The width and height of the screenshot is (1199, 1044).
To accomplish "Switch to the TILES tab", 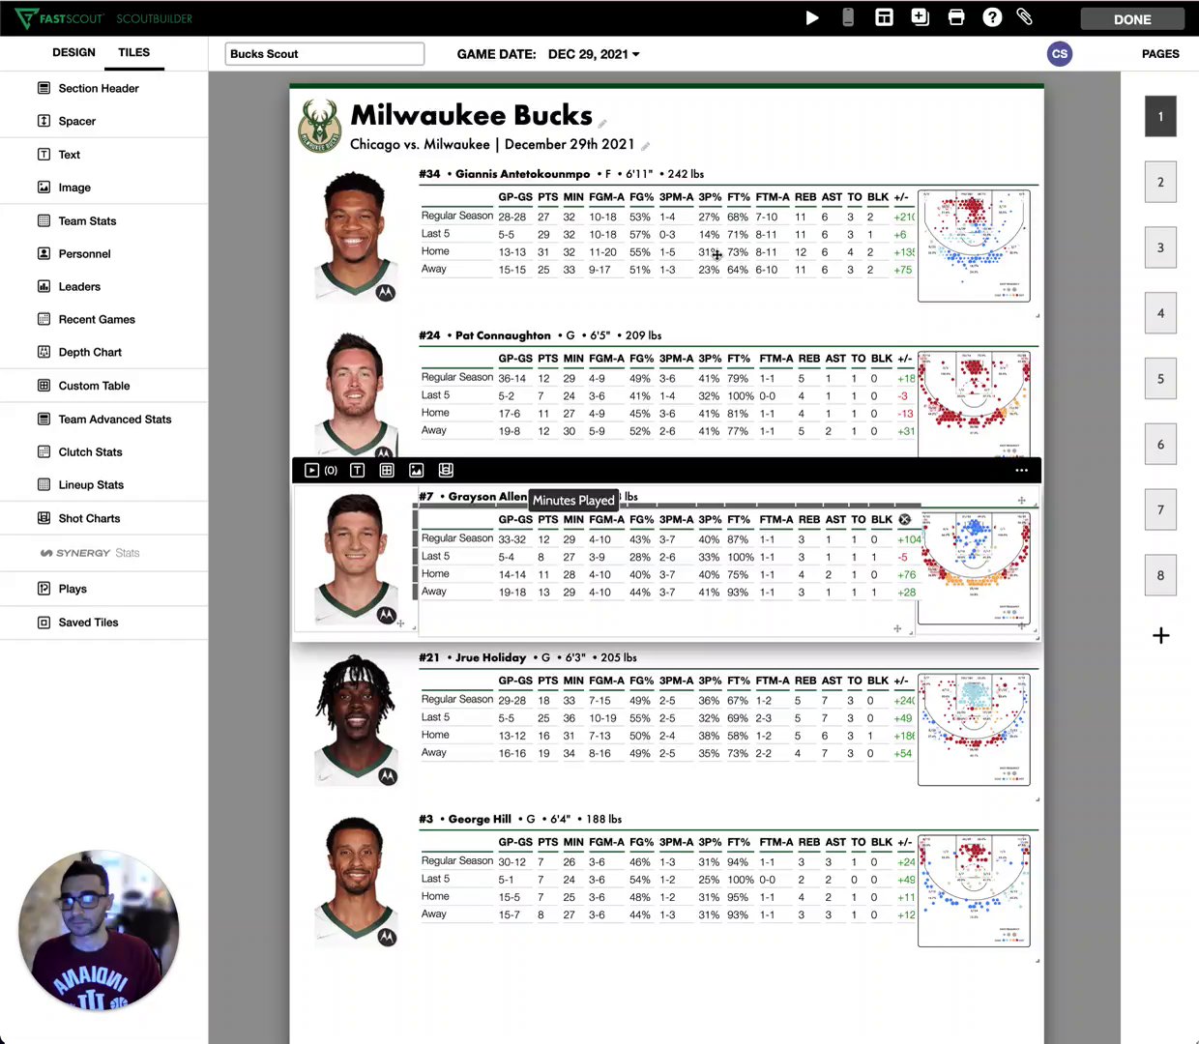I will pyautogui.click(x=134, y=52).
